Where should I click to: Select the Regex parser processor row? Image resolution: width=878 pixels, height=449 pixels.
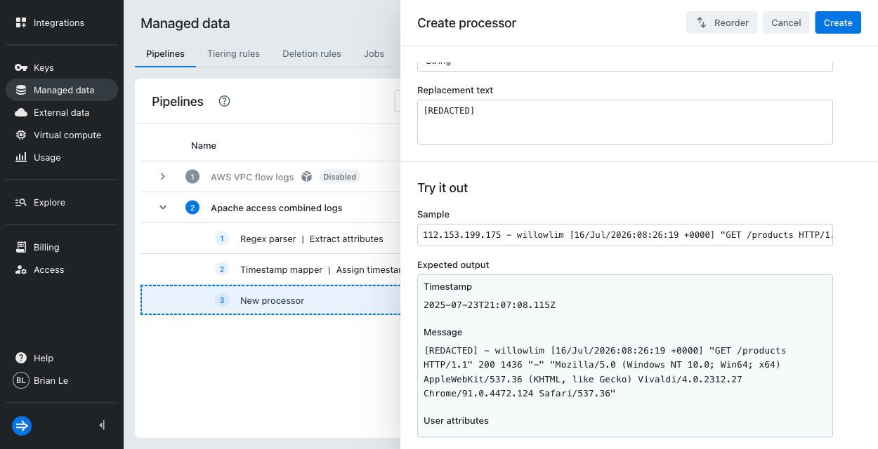pyautogui.click(x=270, y=239)
